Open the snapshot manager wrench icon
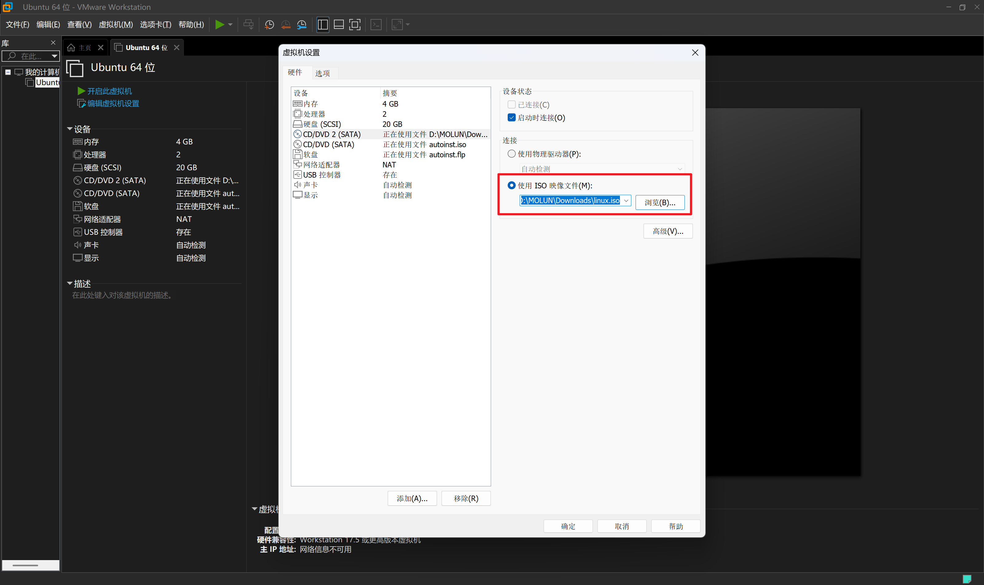 302,25
